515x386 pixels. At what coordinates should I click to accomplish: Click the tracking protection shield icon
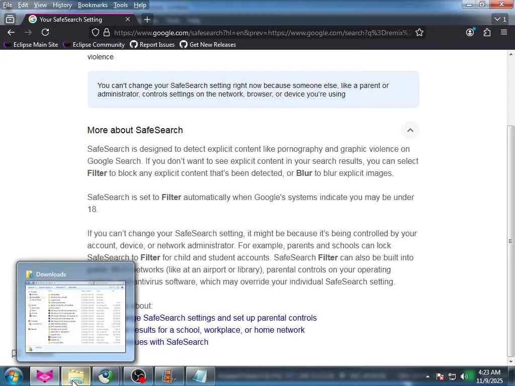(x=95, y=33)
